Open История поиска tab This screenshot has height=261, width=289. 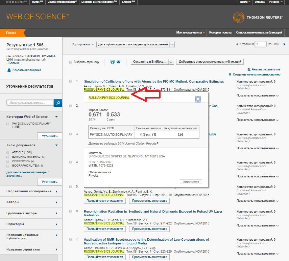(220, 32)
